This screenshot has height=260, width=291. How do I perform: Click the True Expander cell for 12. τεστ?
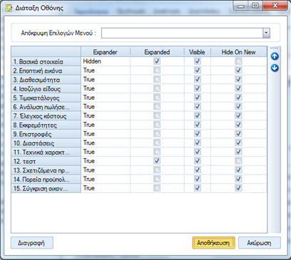click(x=106, y=161)
